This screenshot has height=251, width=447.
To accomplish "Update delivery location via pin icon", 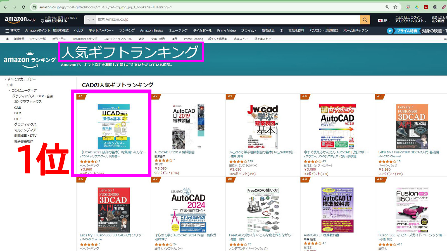I will 42,21.
